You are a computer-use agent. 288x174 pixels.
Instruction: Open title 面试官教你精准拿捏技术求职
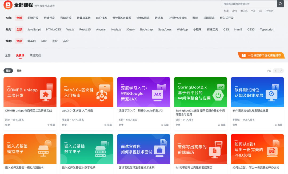[x=137, y=168]
